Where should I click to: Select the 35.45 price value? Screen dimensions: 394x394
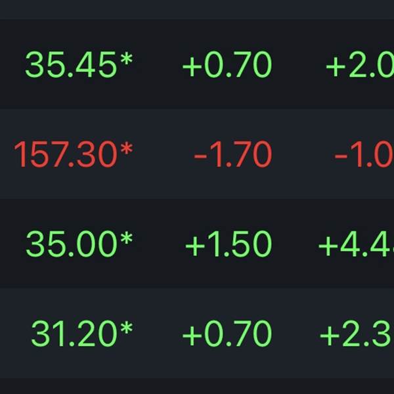click(x=71, y=64)
